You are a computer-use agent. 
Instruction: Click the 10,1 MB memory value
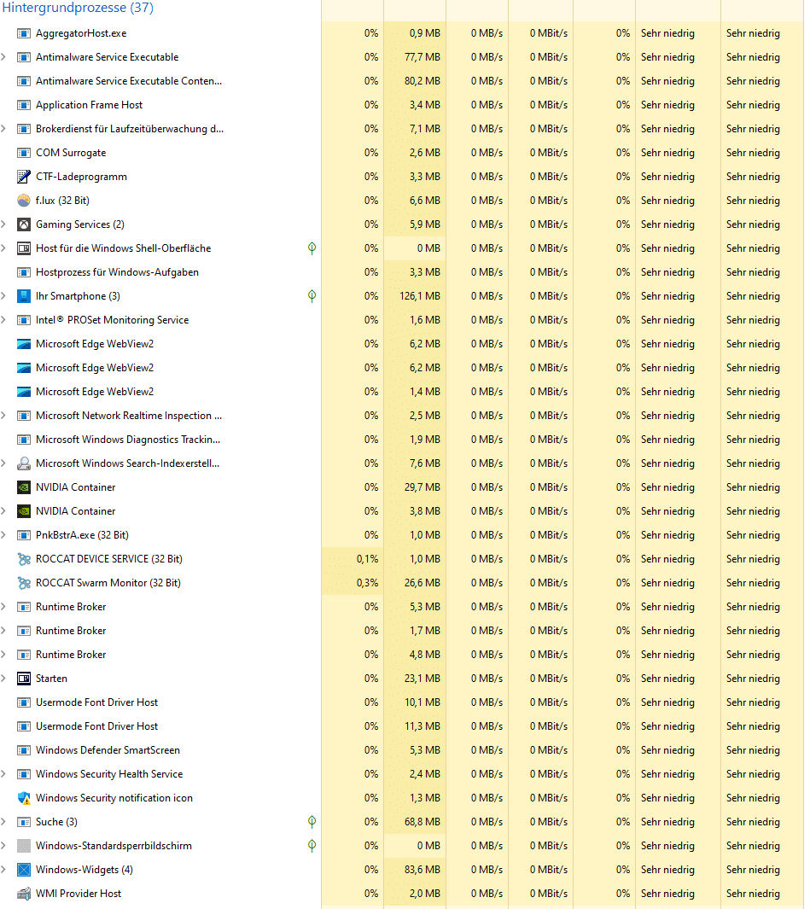coord(422,702)
